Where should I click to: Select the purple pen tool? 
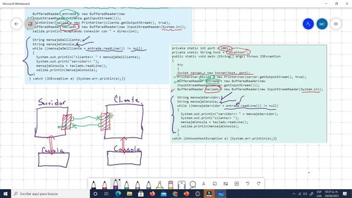tap(116, 184)
